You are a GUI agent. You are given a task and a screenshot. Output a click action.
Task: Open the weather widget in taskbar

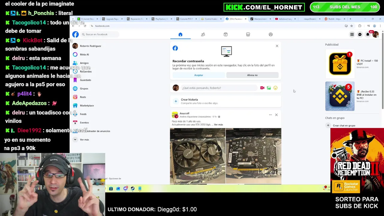point(326,188)
